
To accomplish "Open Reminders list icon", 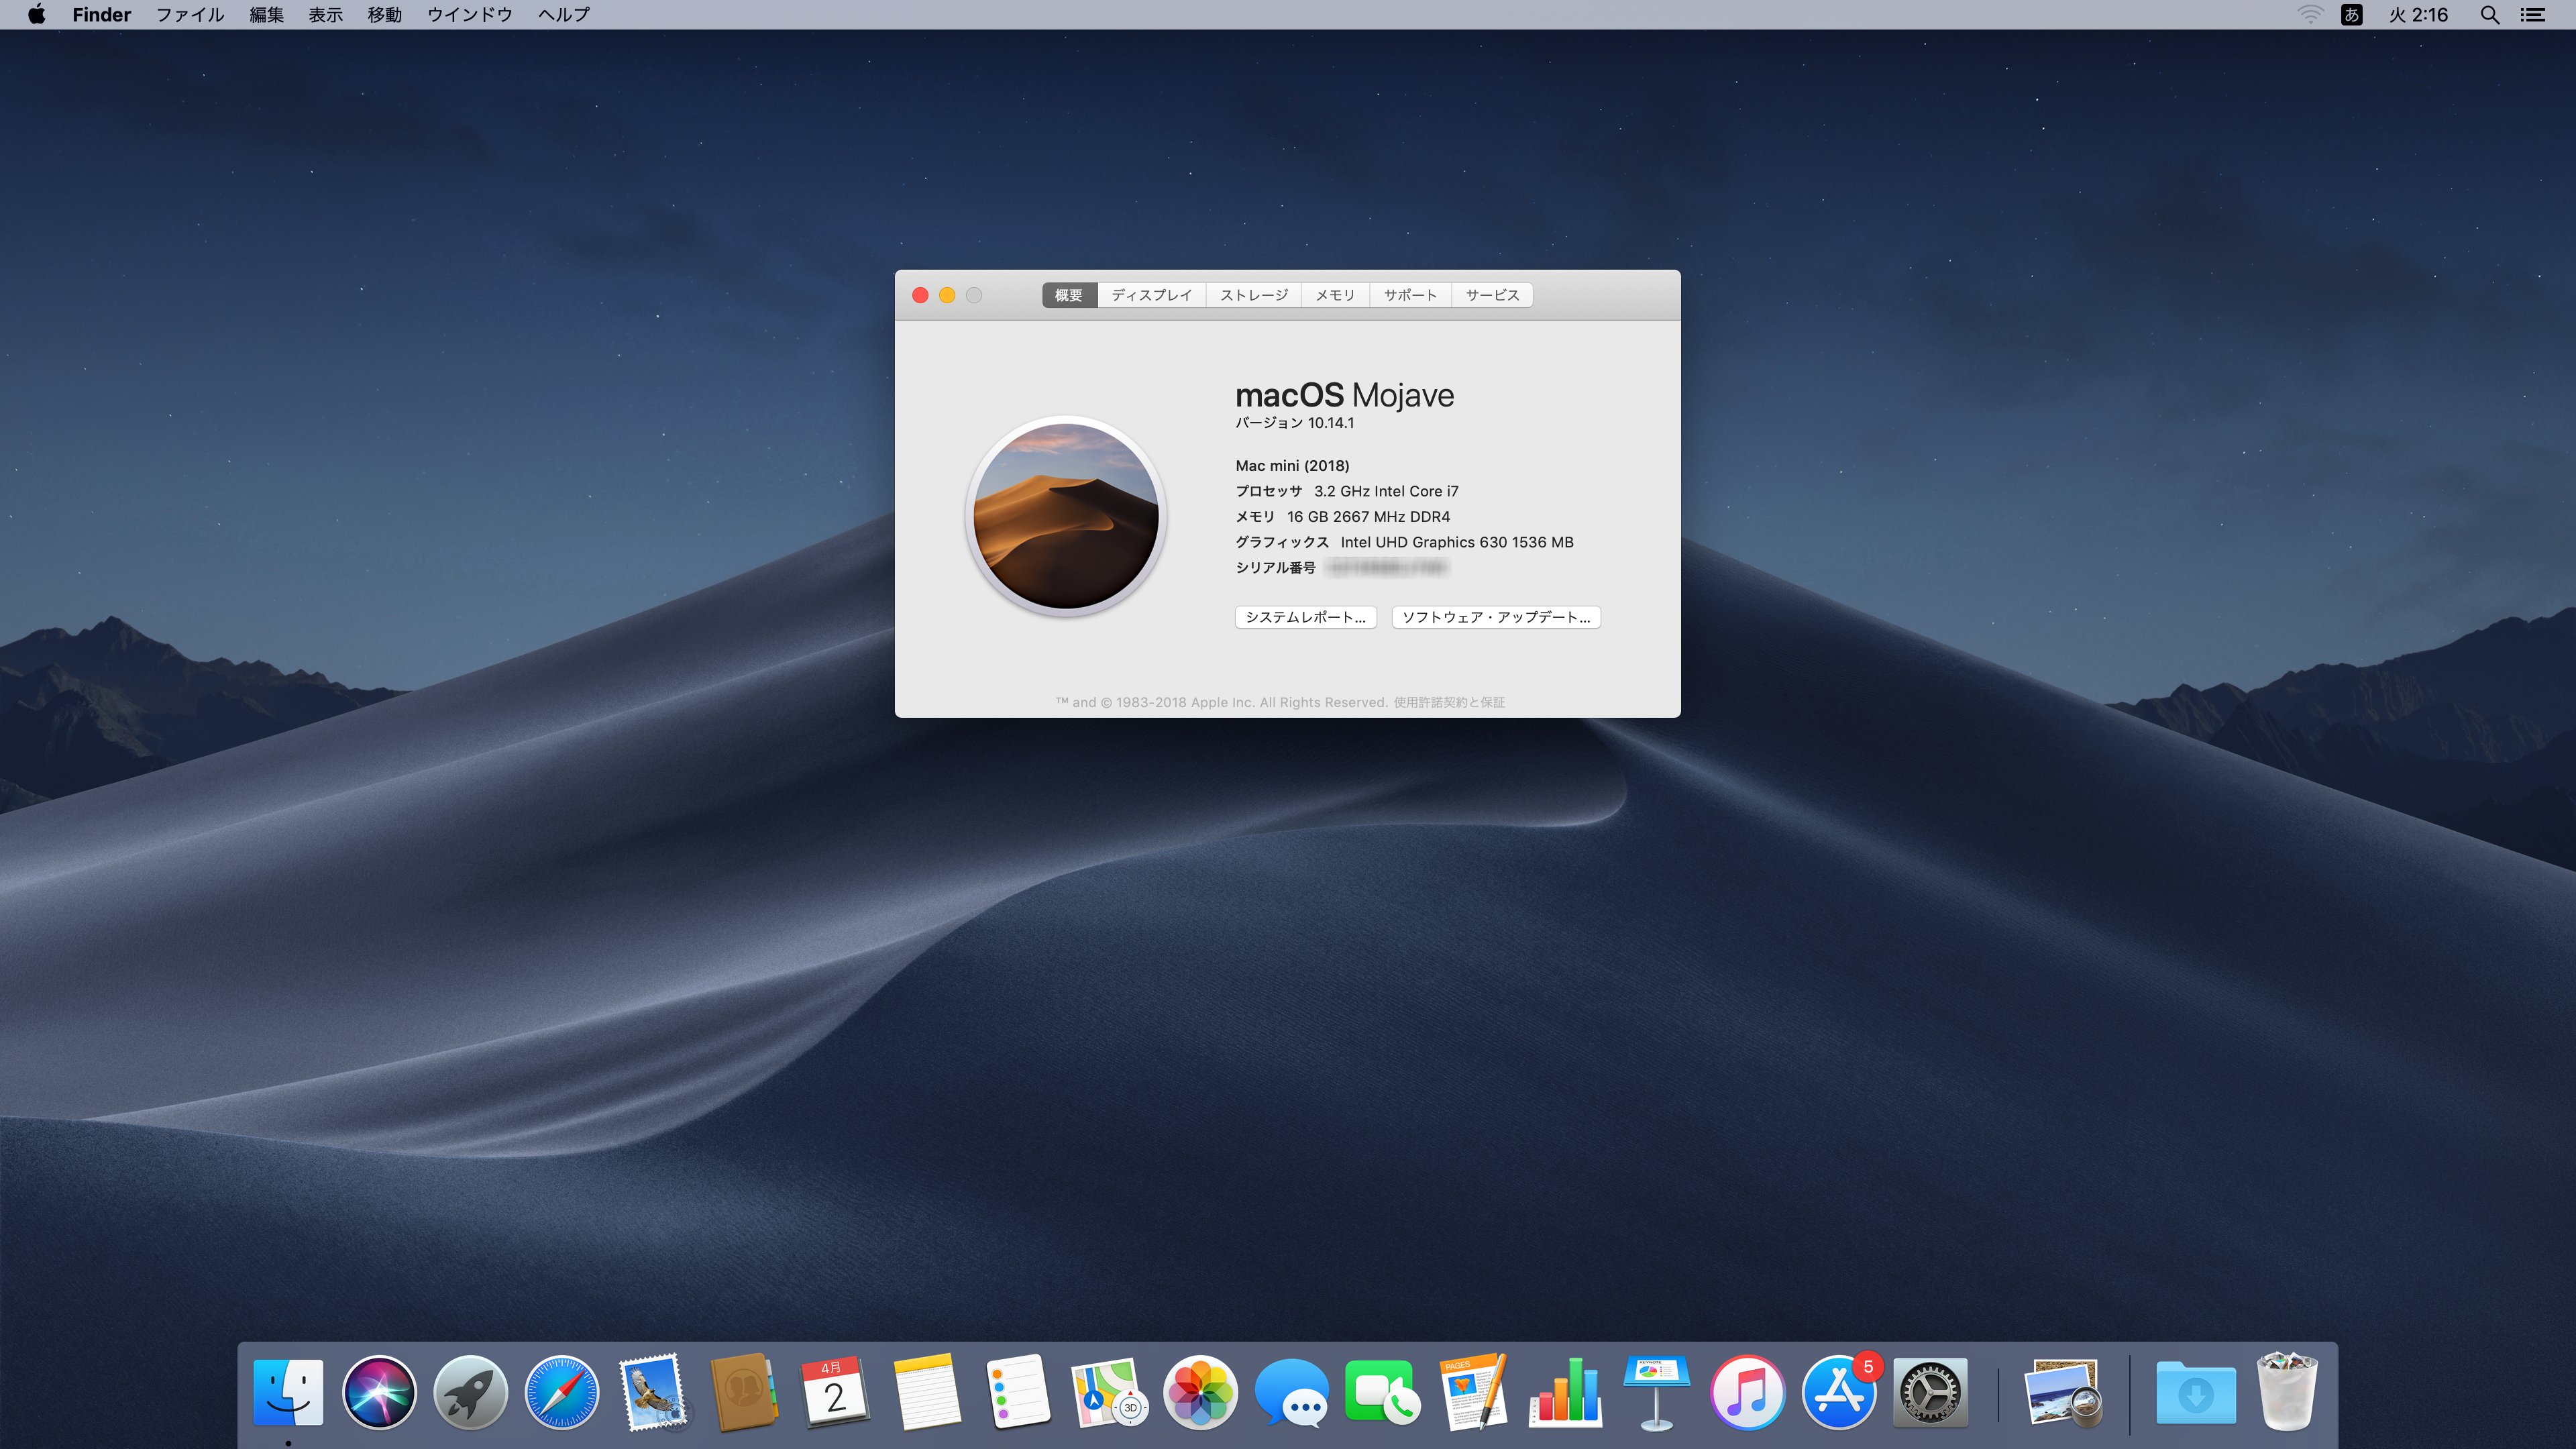I will [1018, 1392].
